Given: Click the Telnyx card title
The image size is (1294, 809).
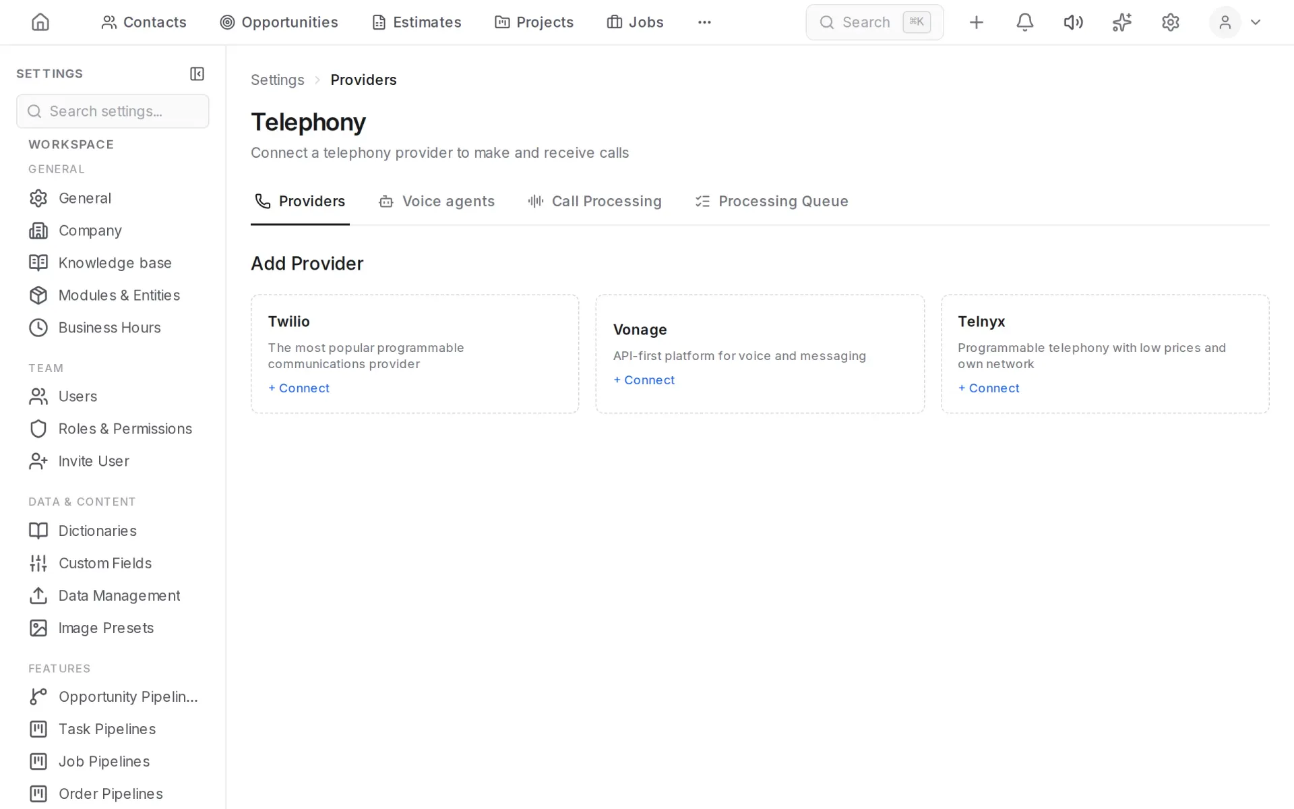Looking at the screenshot, I should tap(981, 322).
